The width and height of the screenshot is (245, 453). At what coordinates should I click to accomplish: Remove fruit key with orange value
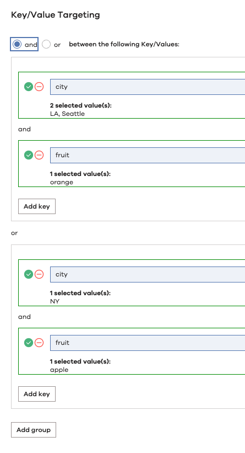pos(39,155)
